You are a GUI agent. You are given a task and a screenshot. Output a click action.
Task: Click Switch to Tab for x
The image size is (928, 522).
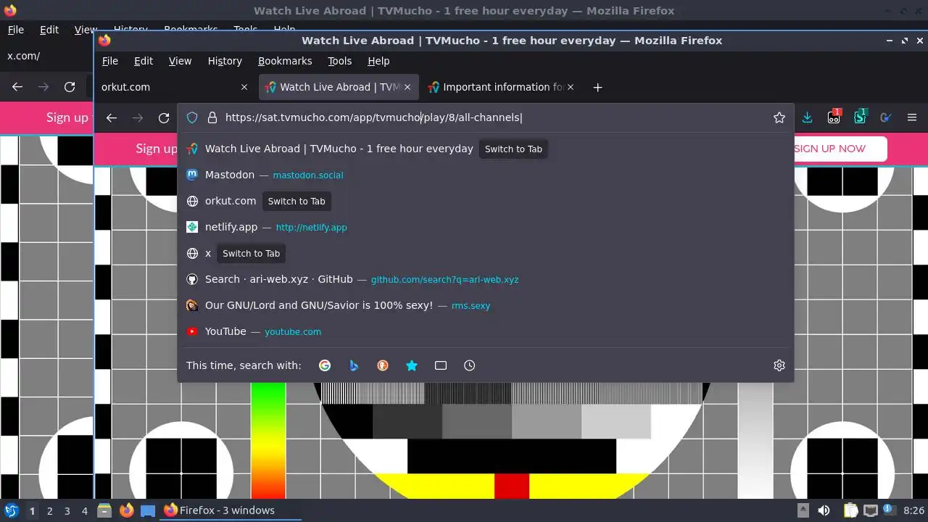(251, 253)
